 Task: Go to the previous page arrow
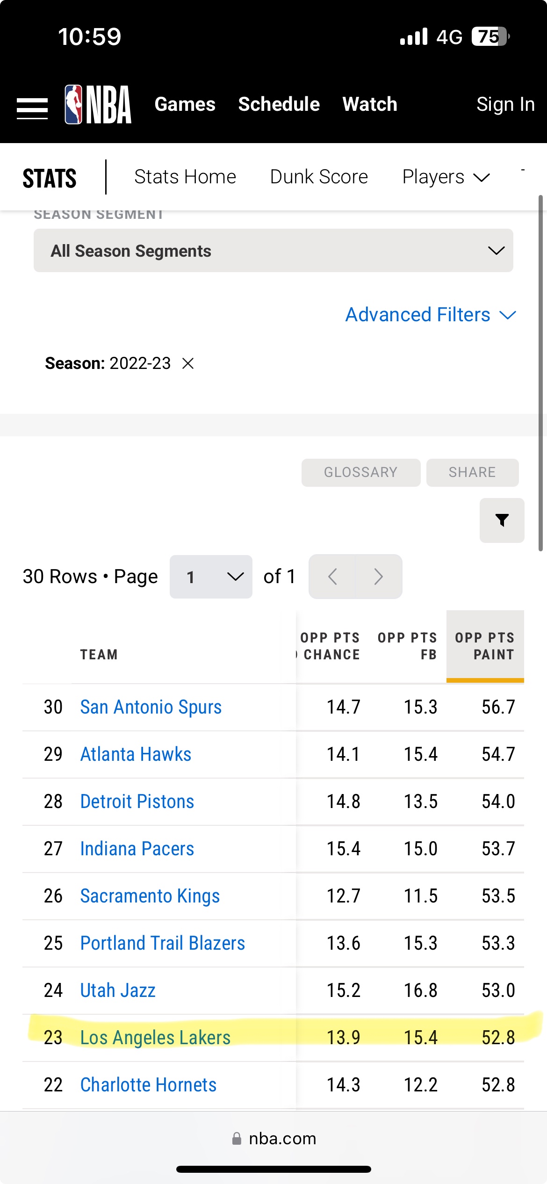[x=332, y=577]
